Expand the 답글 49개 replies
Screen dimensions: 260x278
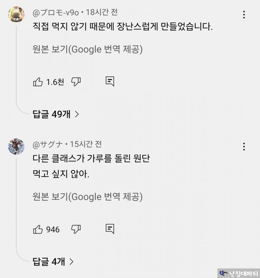tap(52, 114)
